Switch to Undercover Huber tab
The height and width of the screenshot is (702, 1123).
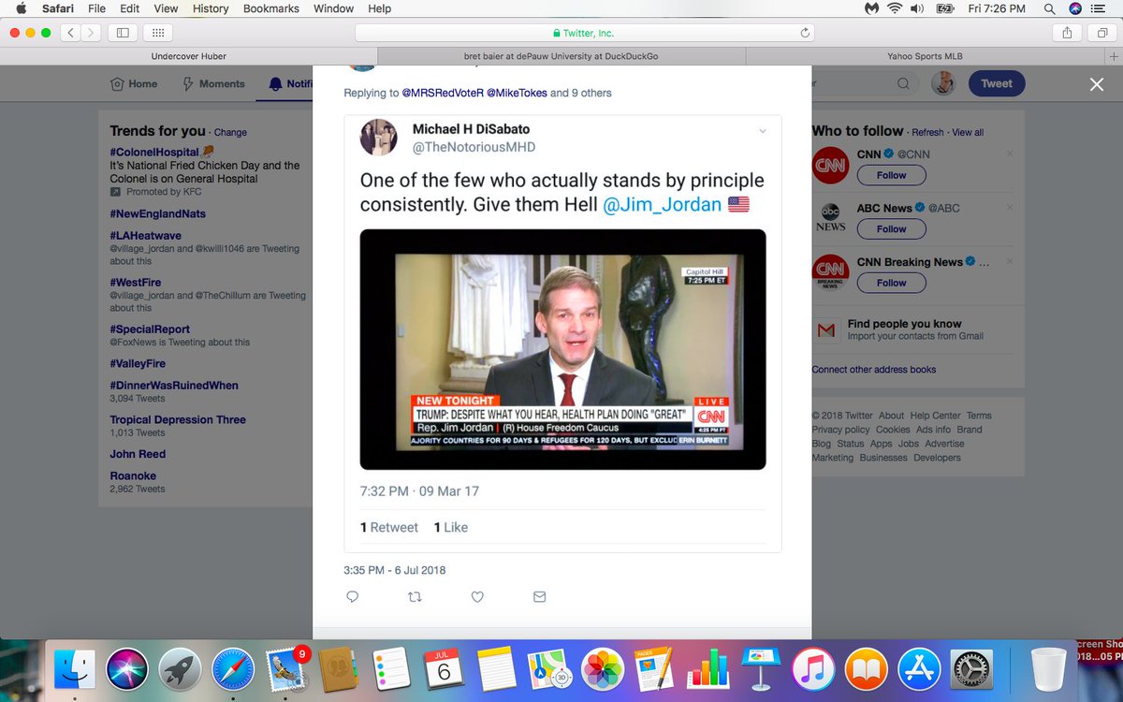pyautogui.click(x=188, y=56)
